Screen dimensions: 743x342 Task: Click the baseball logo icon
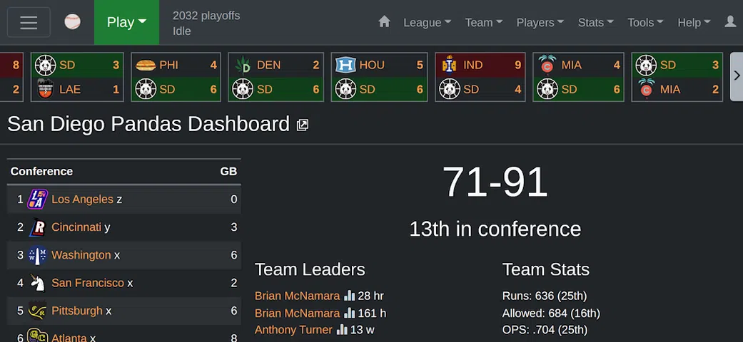click(x=72, y=22)
